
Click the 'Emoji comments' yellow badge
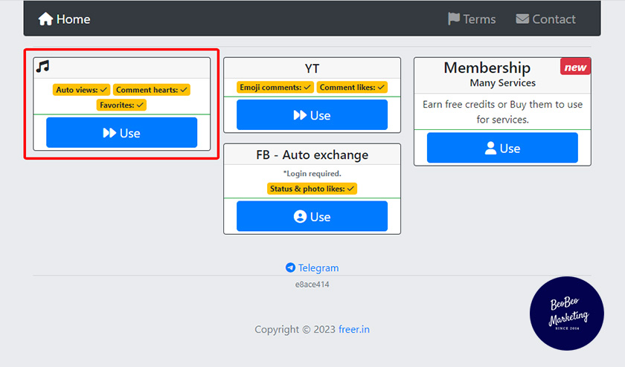point(275,88)
